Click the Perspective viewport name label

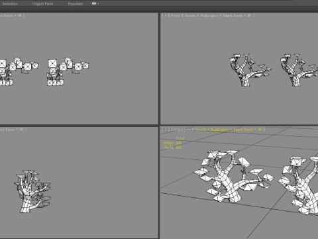click(181, 129)
